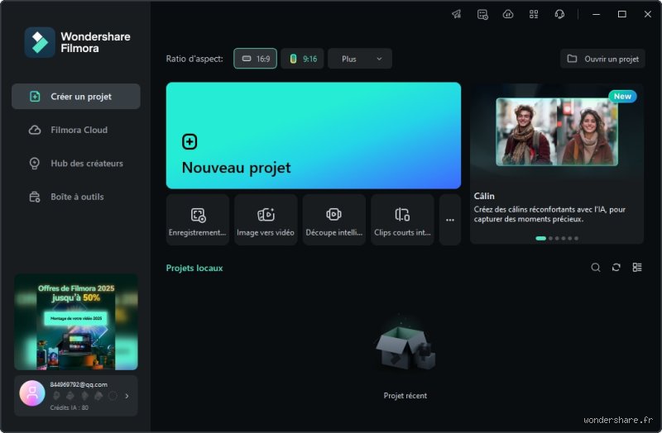Open the task list icon in top bar
Image resolution: width=662 pixels, height=433 pixels.
pyautogui.click(x=482, y=14)
